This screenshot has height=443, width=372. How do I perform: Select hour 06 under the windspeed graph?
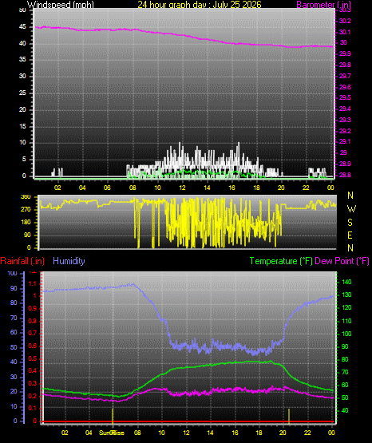(x=107, y=188)
